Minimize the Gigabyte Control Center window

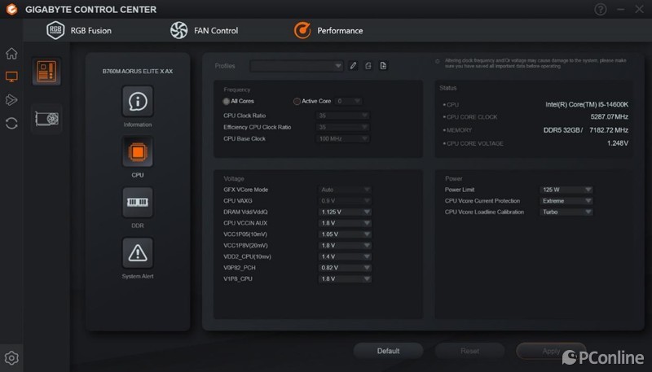point(620,9)
